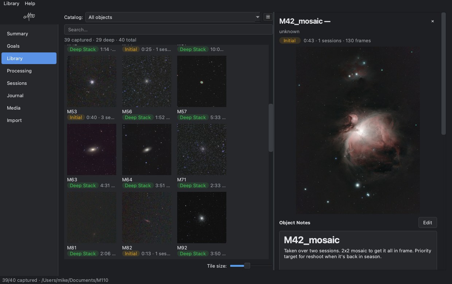Click the '0:43 · 1 sessions · 130 frames' text
This screenshot has height=284, width=452.
(337, 40)
